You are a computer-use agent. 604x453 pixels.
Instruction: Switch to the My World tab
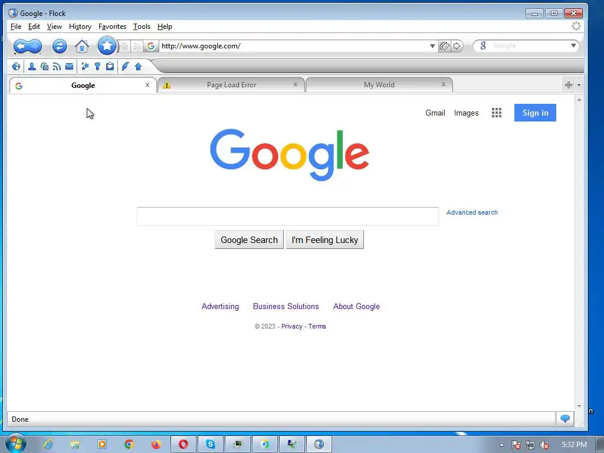379,85
